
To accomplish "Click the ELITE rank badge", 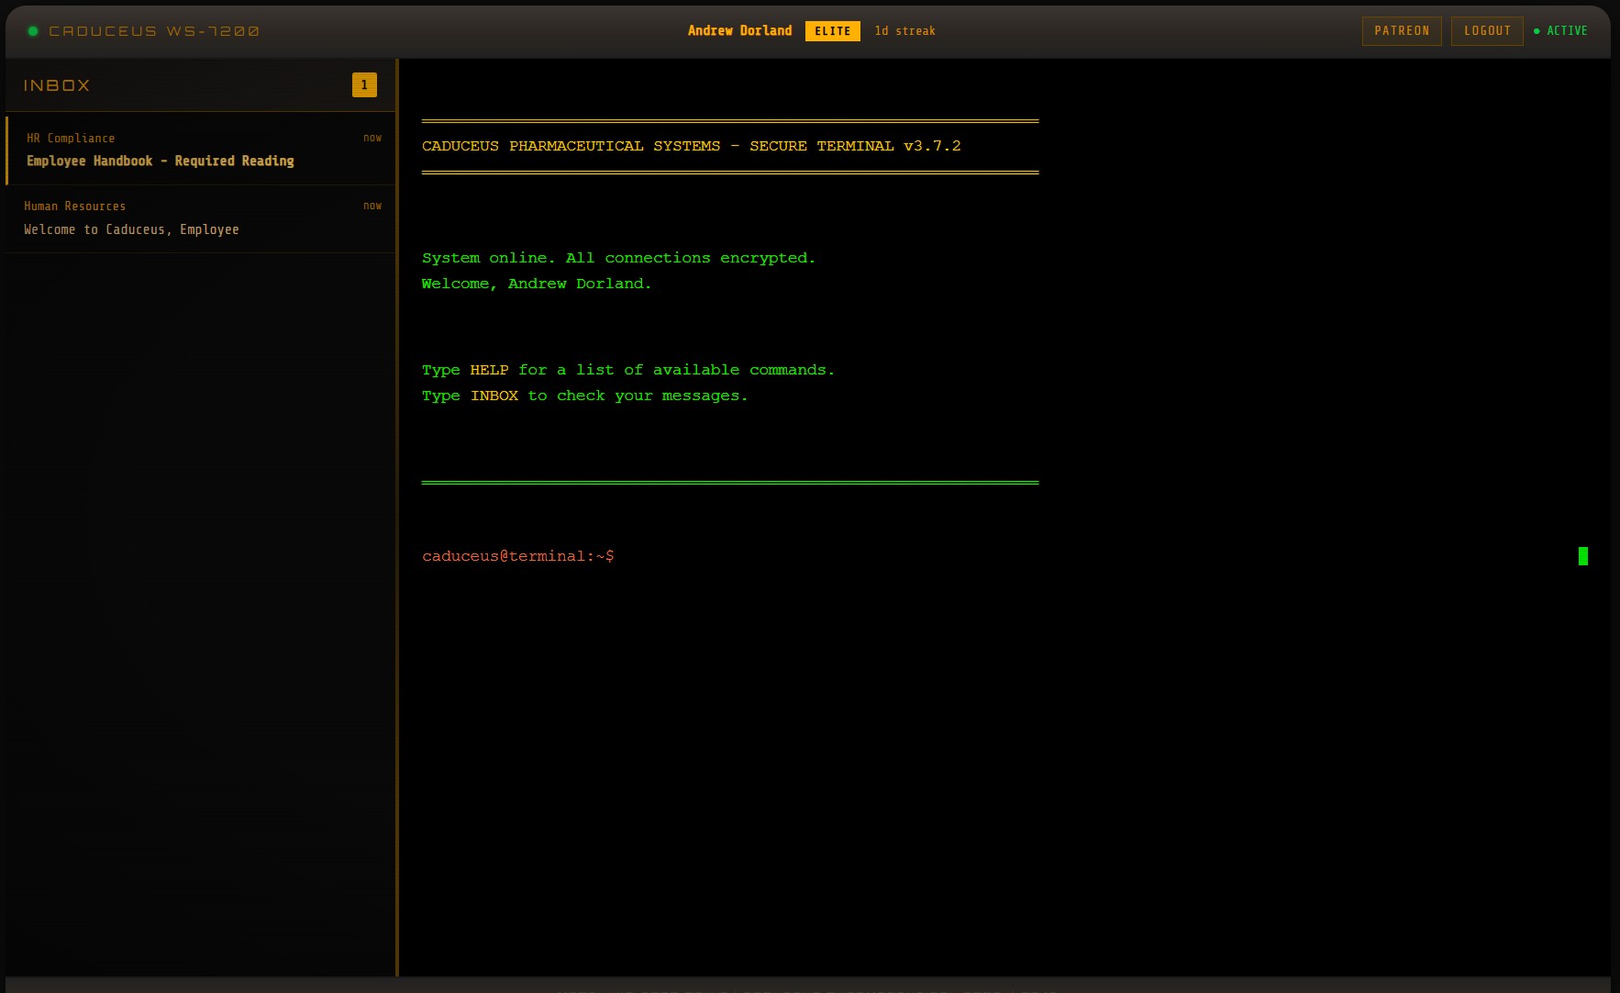I will (x=832, y=30).
